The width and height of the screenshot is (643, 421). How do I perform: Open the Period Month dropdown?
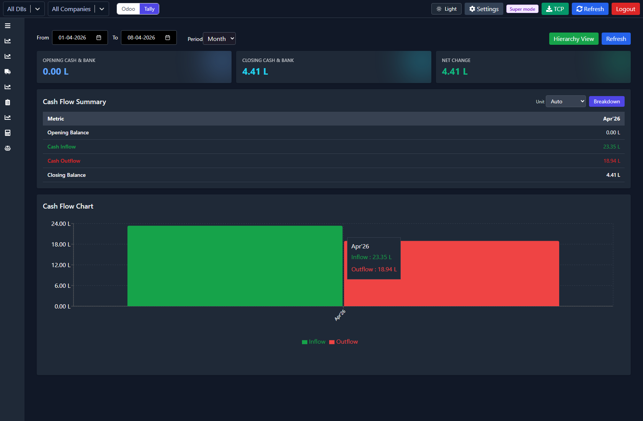219,39
